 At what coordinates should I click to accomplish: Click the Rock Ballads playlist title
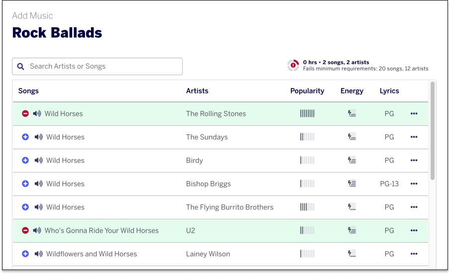point(57,33)
